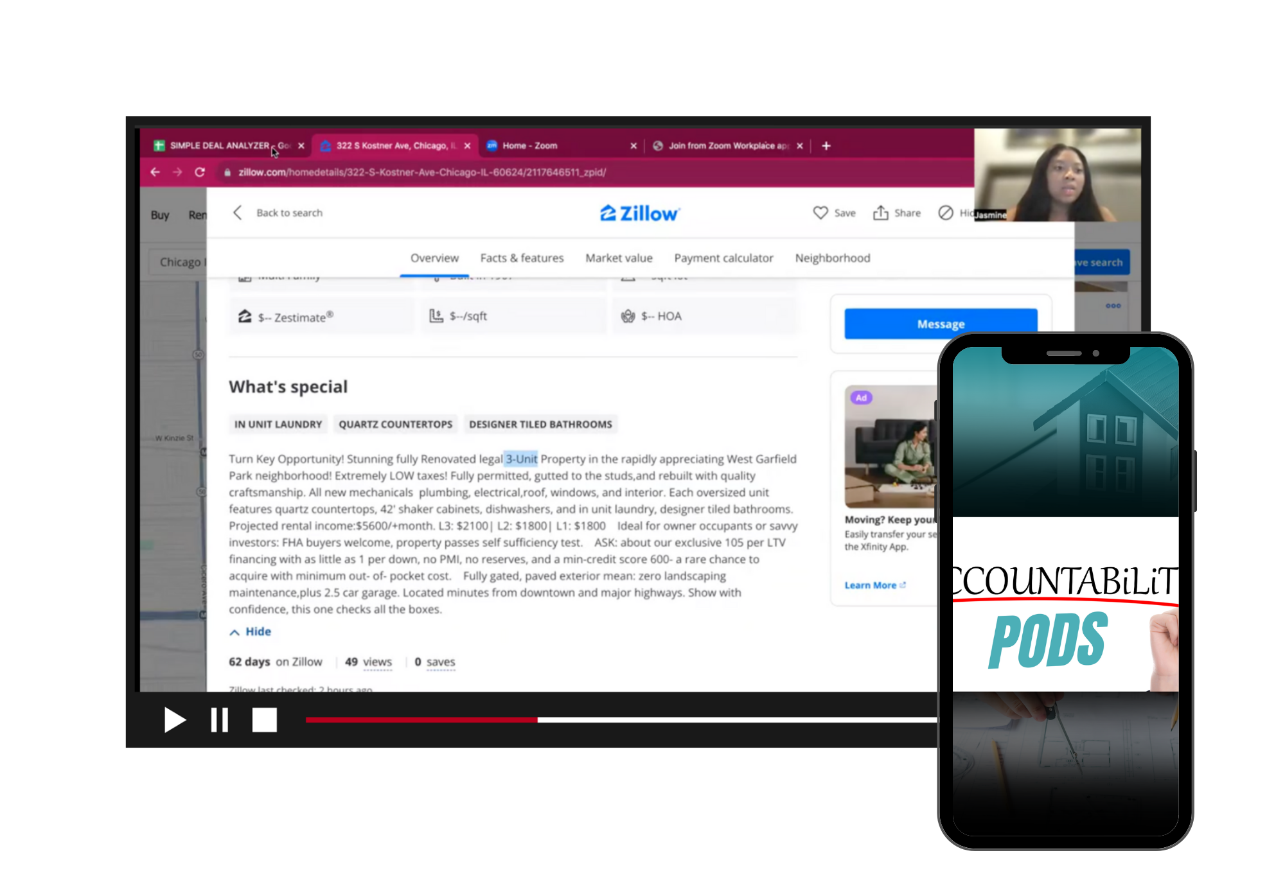Open a new browser tab with plus
This screenshot has height=880, width=1285.
pyautogui.click(x=826, y=146)
